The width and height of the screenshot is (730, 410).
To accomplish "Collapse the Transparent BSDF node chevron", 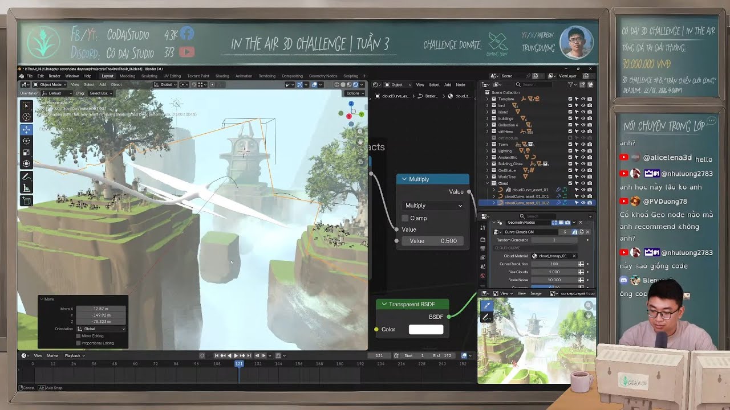I will coord(384,304).
